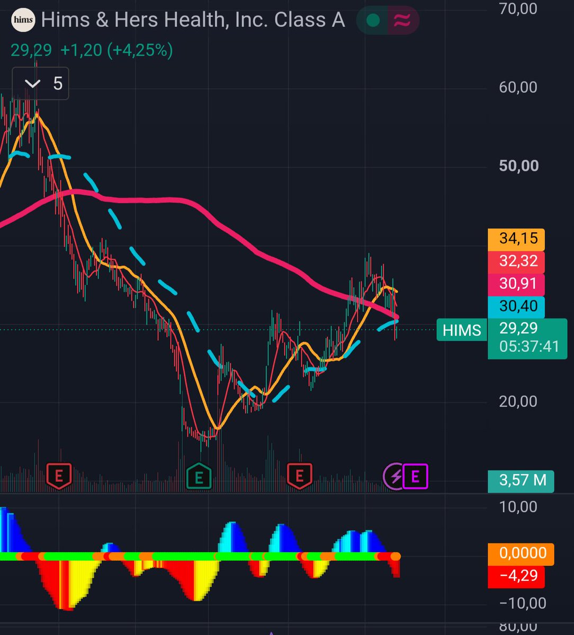Click the 10,00 oscillator axis label
Image resolution: width=574 pixels, height=635 pixels.
click(518, 507)
